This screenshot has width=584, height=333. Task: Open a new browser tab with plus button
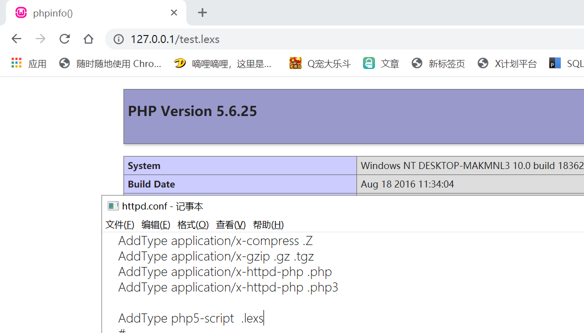pyautogui.click(x=202, y=12)
